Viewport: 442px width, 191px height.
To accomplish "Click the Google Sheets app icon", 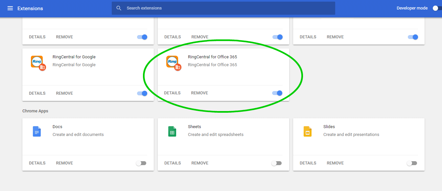I will (172, 131).
